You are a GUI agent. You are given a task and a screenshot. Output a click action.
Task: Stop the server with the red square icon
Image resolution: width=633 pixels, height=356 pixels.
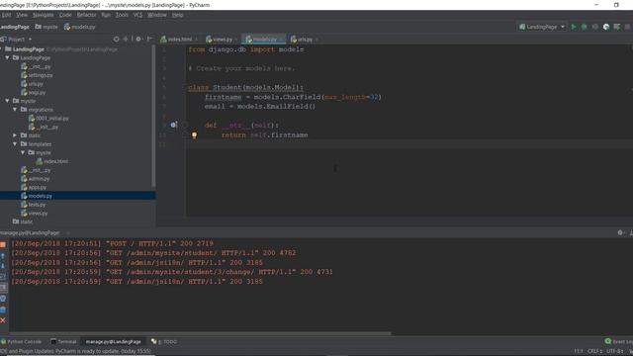[x=3, y=244]
